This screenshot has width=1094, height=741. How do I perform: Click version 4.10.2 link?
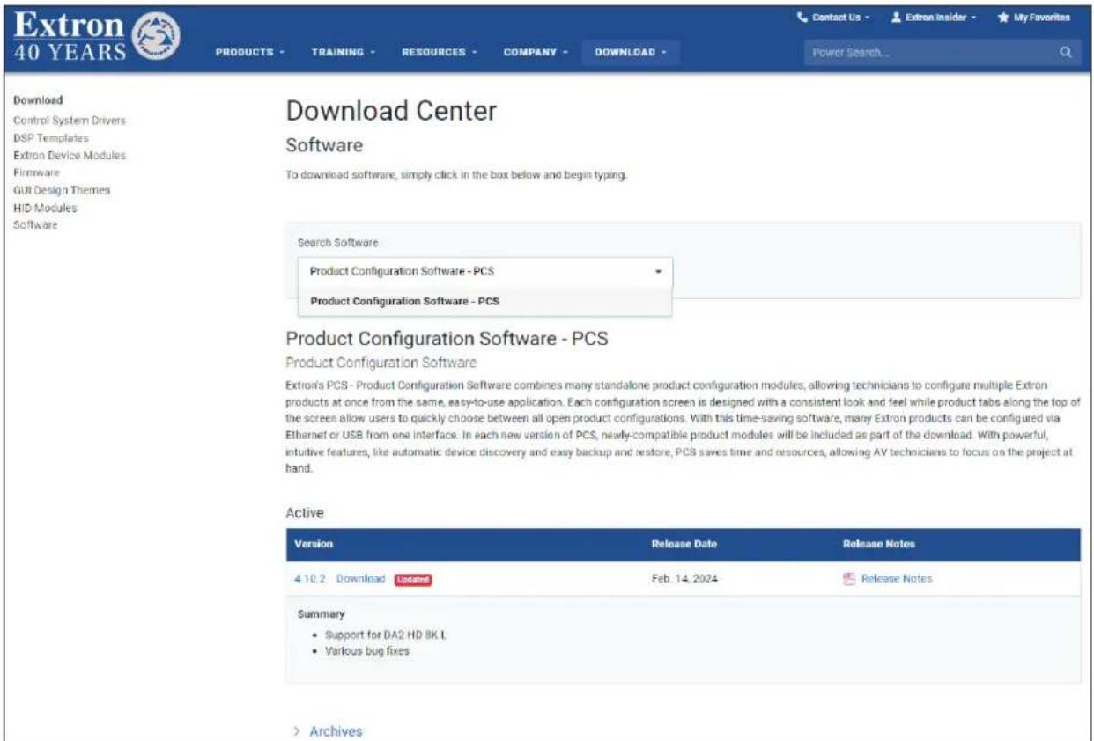tap(311, 578)
